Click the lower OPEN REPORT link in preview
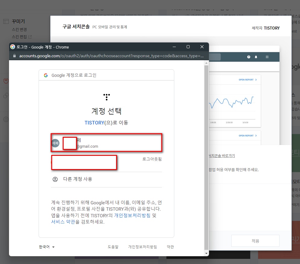This screenshot has height=264, width=300. [248, 136]
